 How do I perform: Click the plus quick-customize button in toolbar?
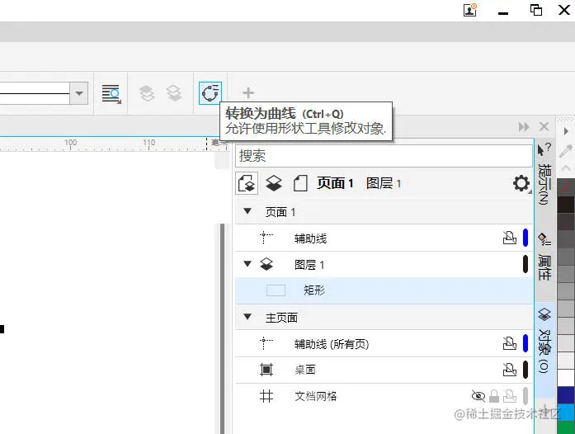point(248,92)
